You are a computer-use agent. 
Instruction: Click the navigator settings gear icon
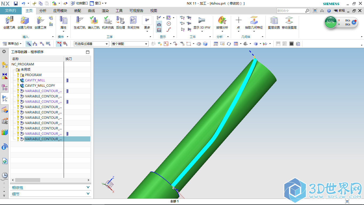click(4, 52)
